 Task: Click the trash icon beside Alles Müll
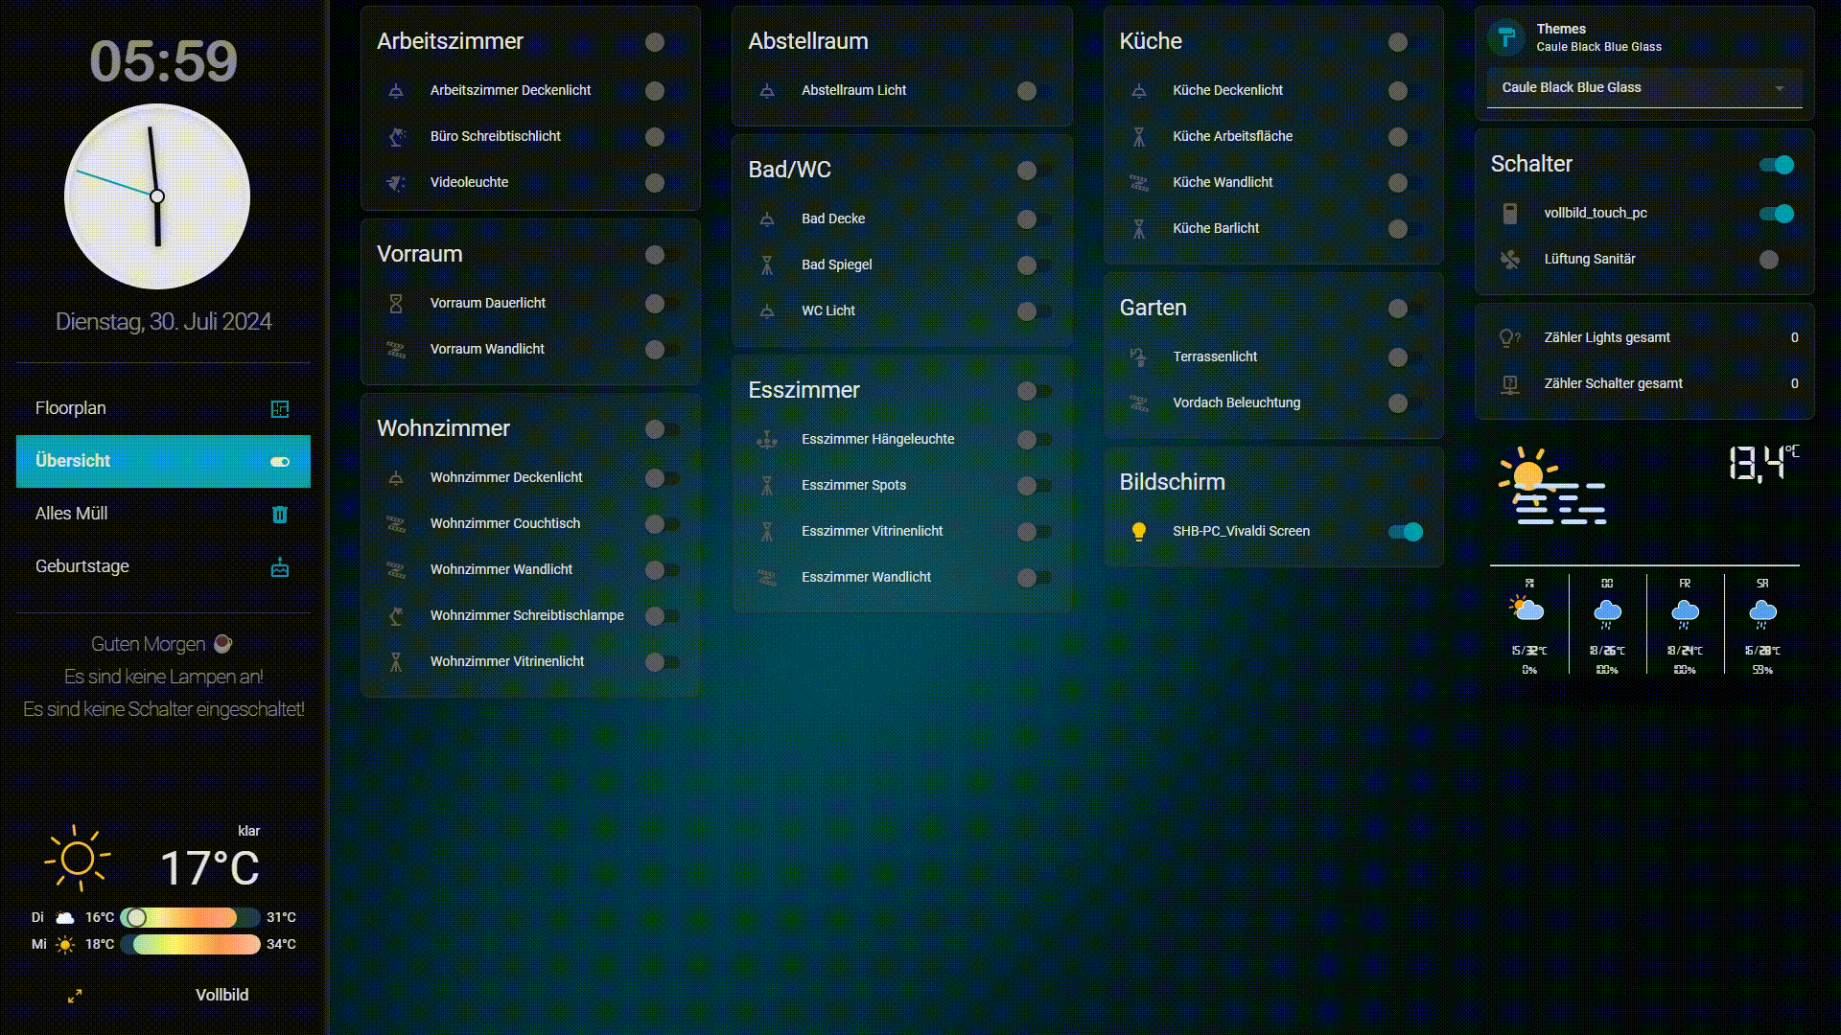click(280, 515)
